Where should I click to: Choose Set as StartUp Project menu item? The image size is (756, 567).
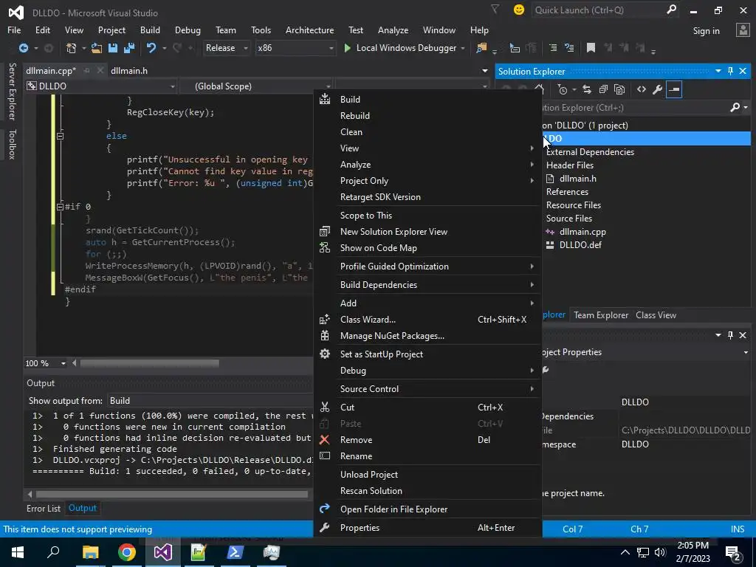(x=427, y=354)
